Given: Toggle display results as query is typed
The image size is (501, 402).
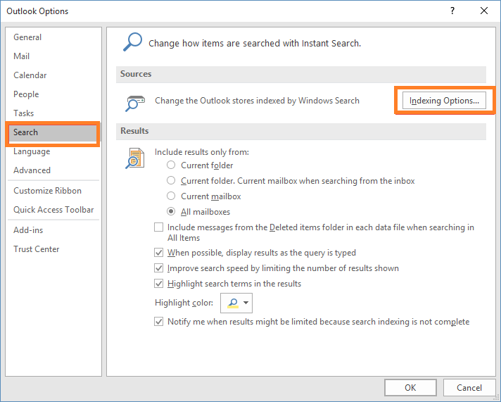Looking at the screenshot, I should (159, 253).
